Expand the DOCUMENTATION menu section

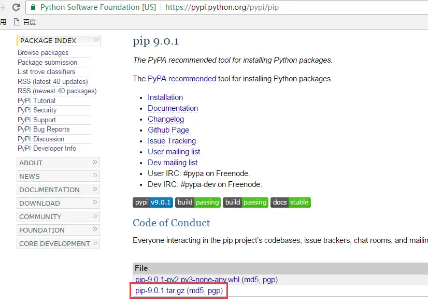pos(58,190)
